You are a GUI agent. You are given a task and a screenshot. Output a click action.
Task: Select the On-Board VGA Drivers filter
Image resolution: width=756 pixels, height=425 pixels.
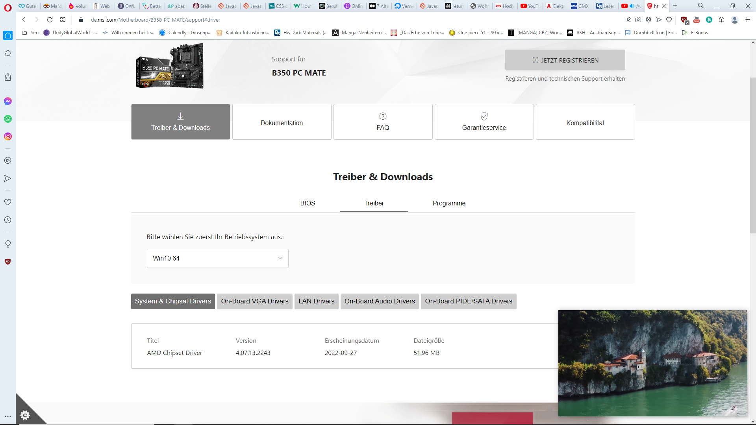255,301
